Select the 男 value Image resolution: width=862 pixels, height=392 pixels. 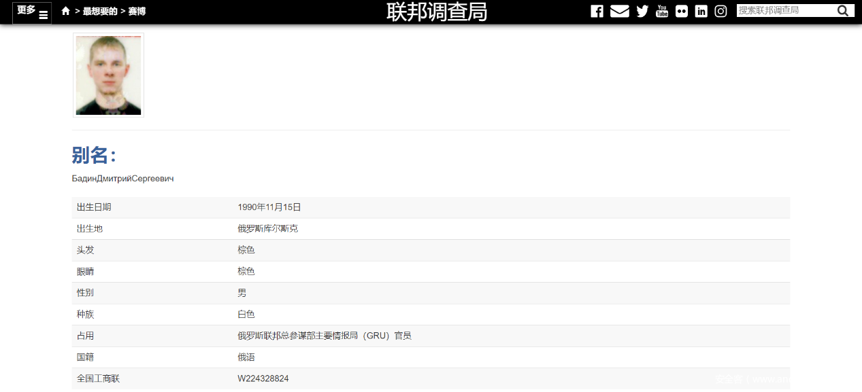tap(242, 293)
